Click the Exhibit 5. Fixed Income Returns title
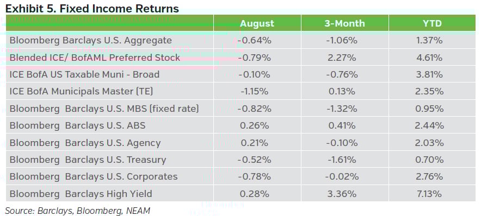The image size is (481, 216). 92,9
